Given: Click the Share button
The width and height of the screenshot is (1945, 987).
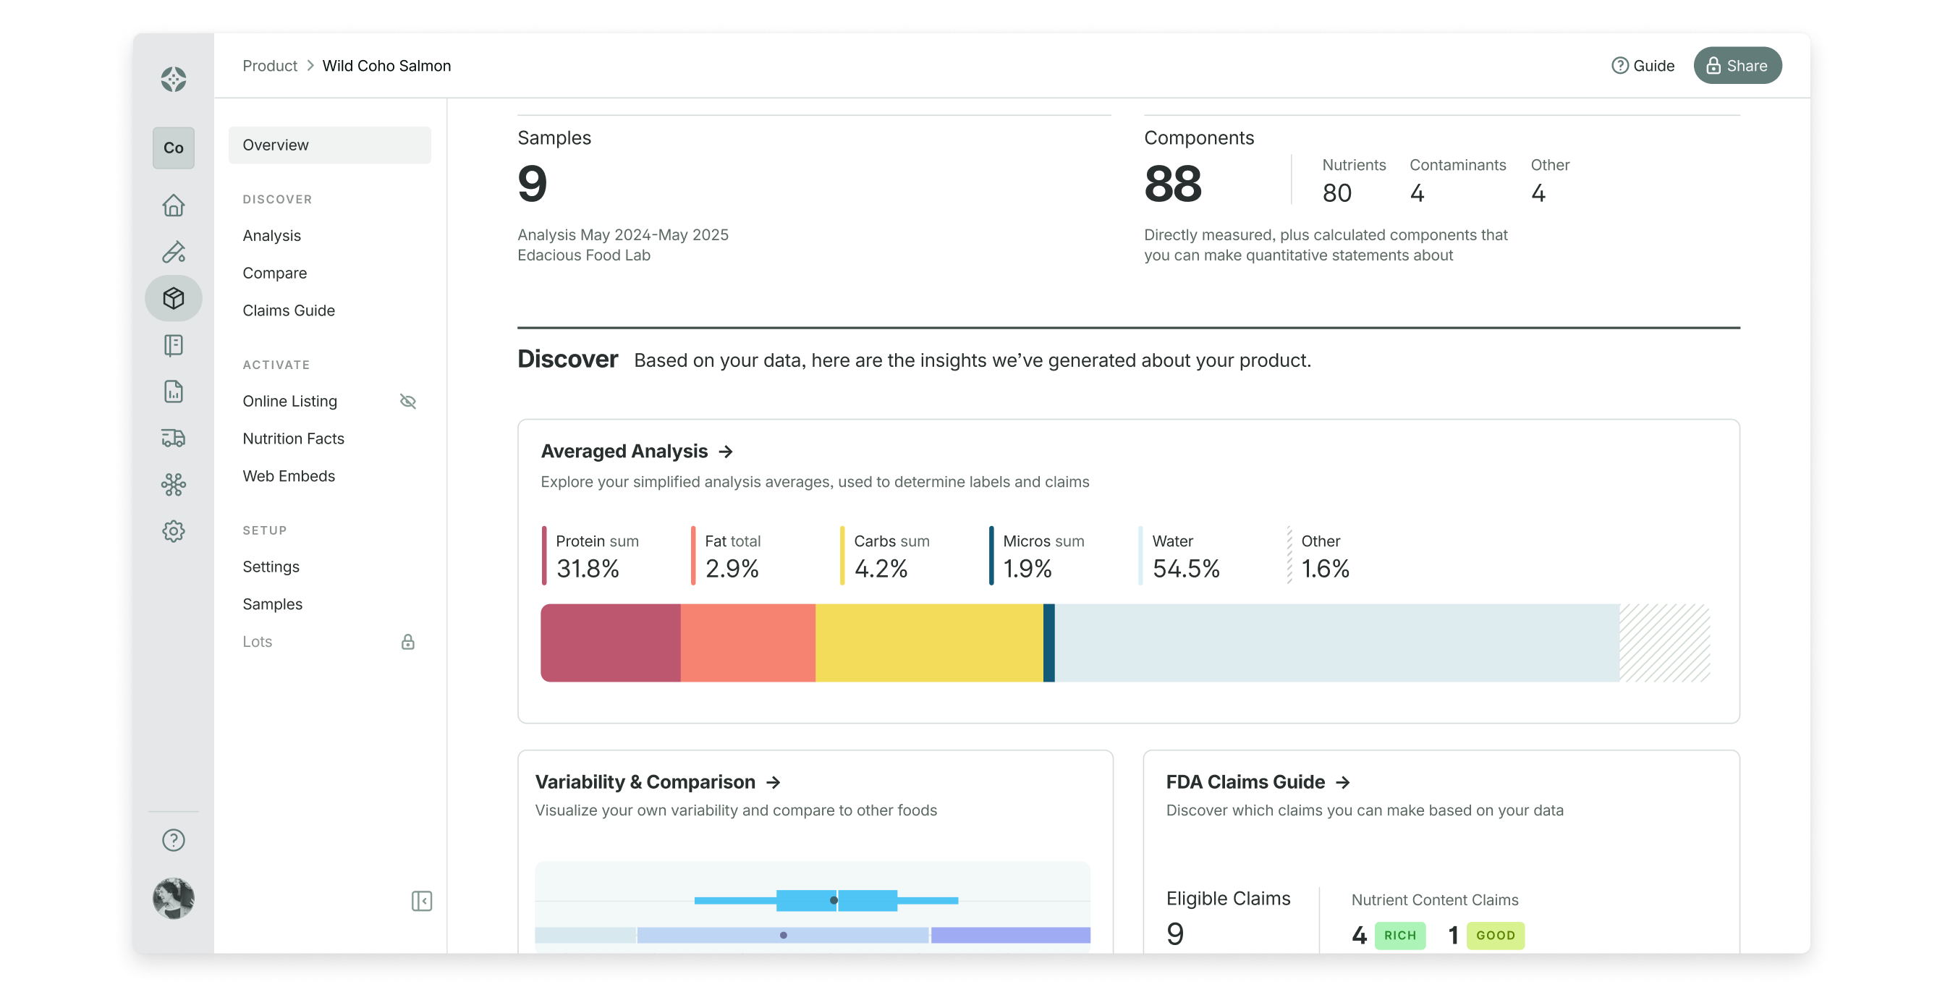Looking at the screenshot, I should (1737, 66).
